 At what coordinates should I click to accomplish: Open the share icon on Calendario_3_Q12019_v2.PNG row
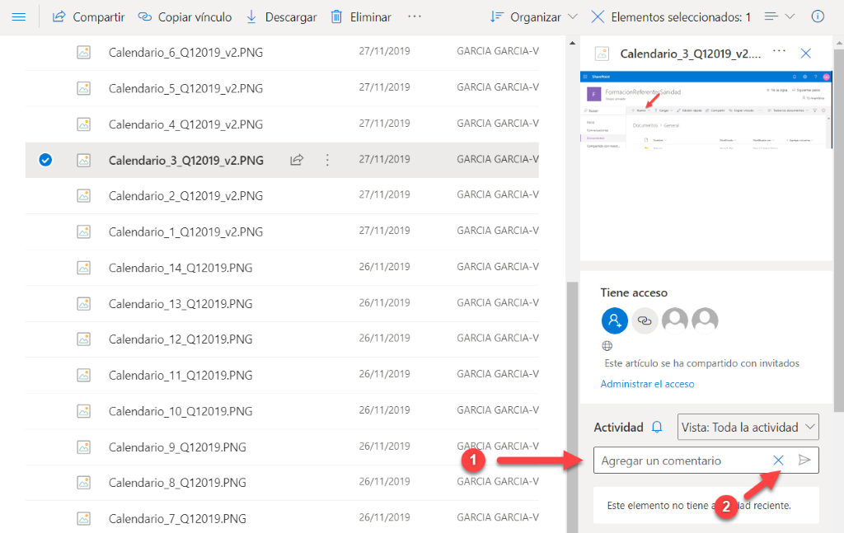click(x=296, y=160)
